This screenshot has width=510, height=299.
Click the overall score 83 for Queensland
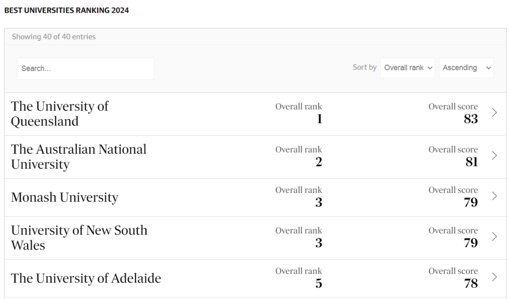[x=470, y=119]
